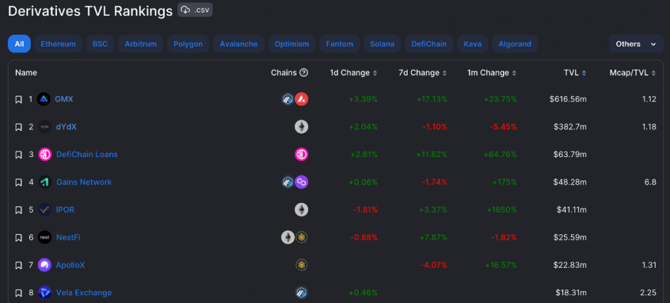
Task: Click the $382.7m TVL value
Action: click(570, 127)
